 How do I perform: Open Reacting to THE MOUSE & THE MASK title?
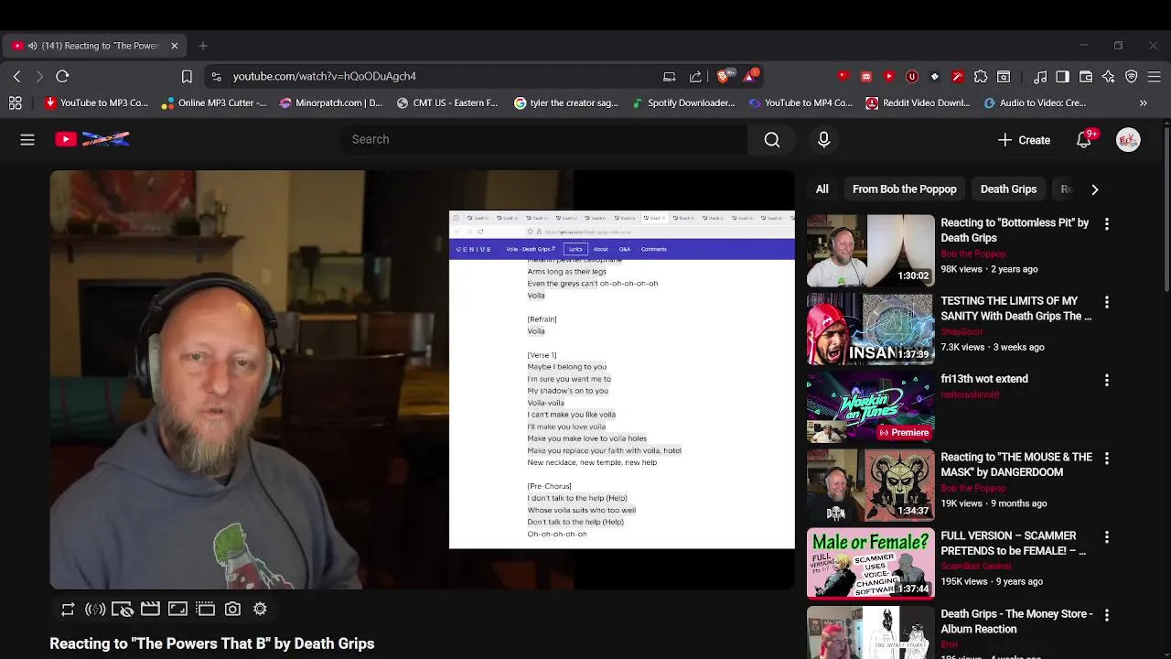(x=1016, y=465)
